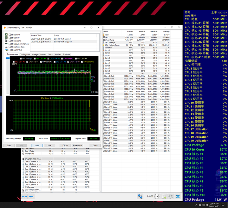Click the AIDA64 flame icon in title bar

tap(5, 28)
